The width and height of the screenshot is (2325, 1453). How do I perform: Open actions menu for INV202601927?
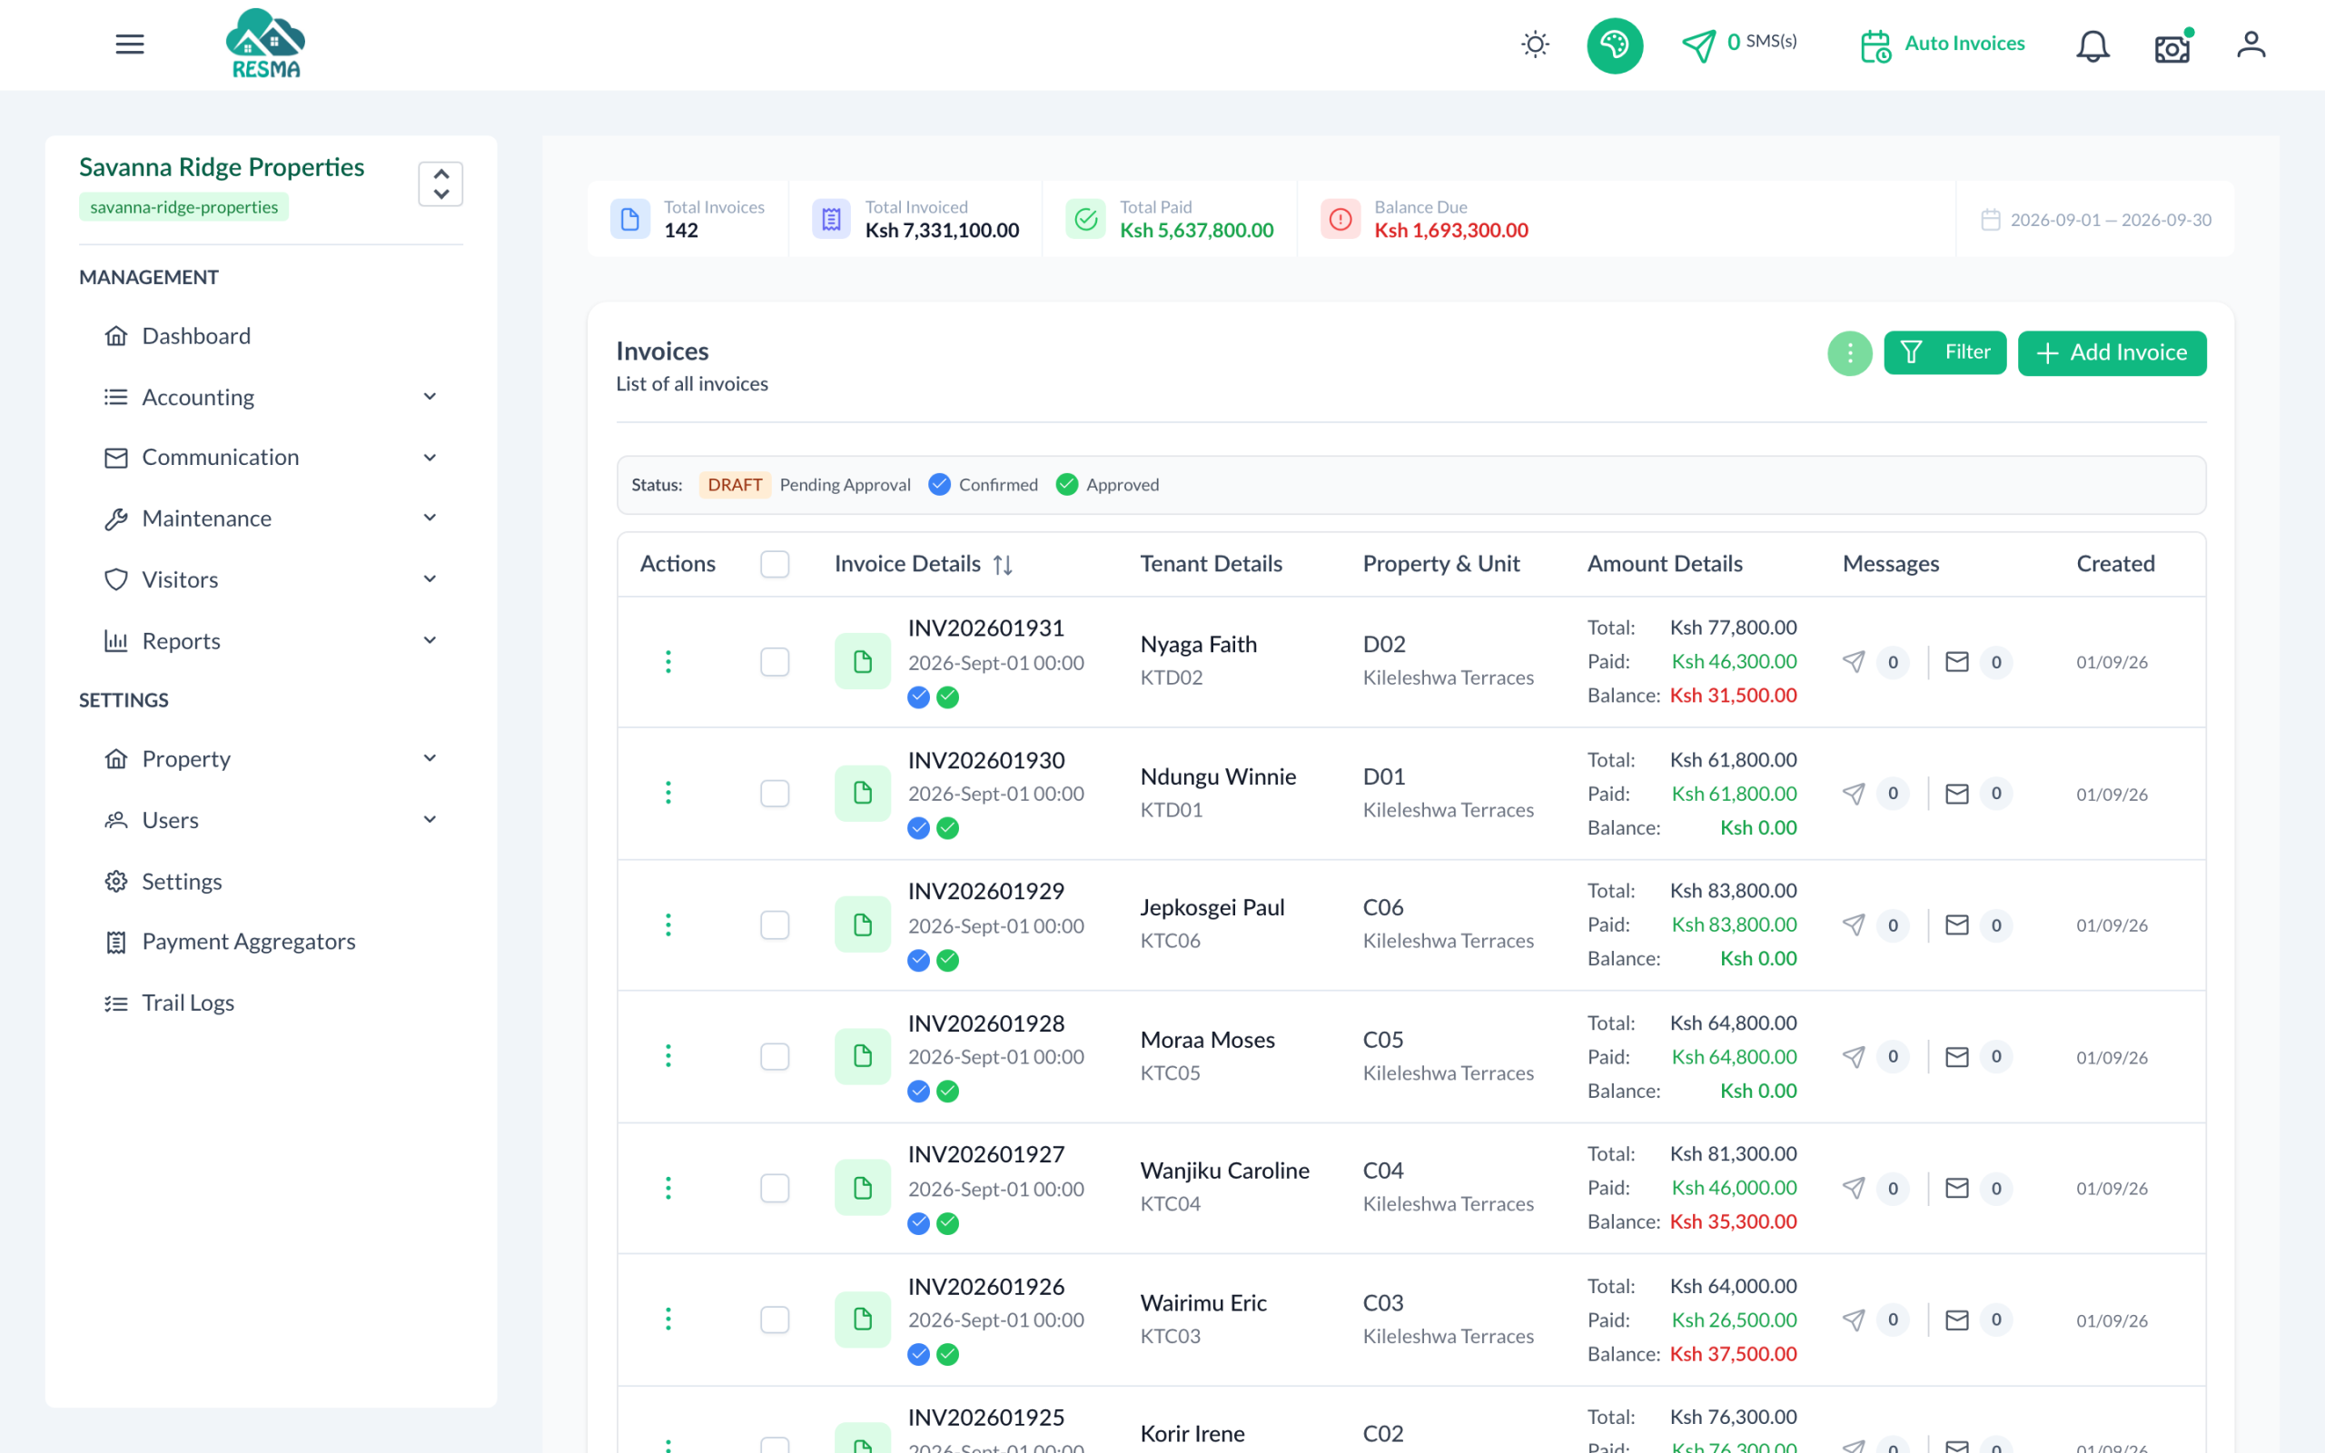point(668,1189)
